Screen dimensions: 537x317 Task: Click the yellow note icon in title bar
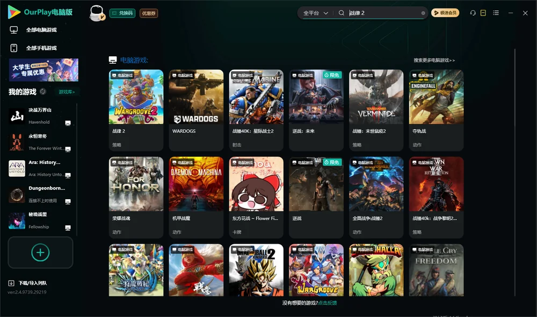coord(483,13)
